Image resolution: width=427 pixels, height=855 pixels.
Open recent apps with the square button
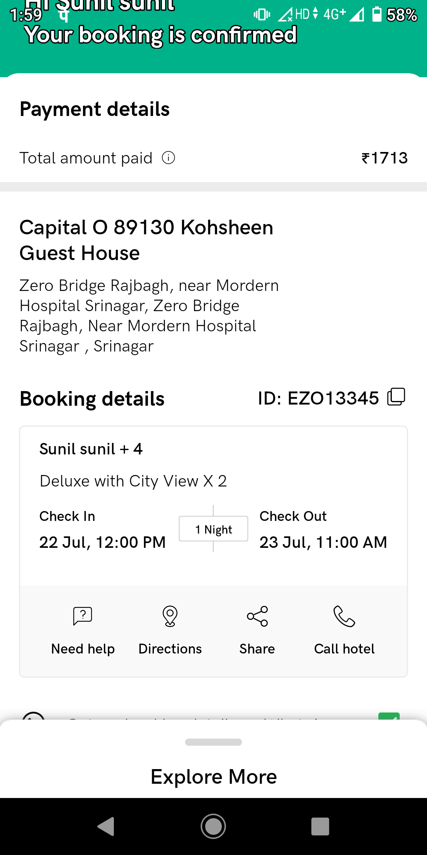coord(320,826)
